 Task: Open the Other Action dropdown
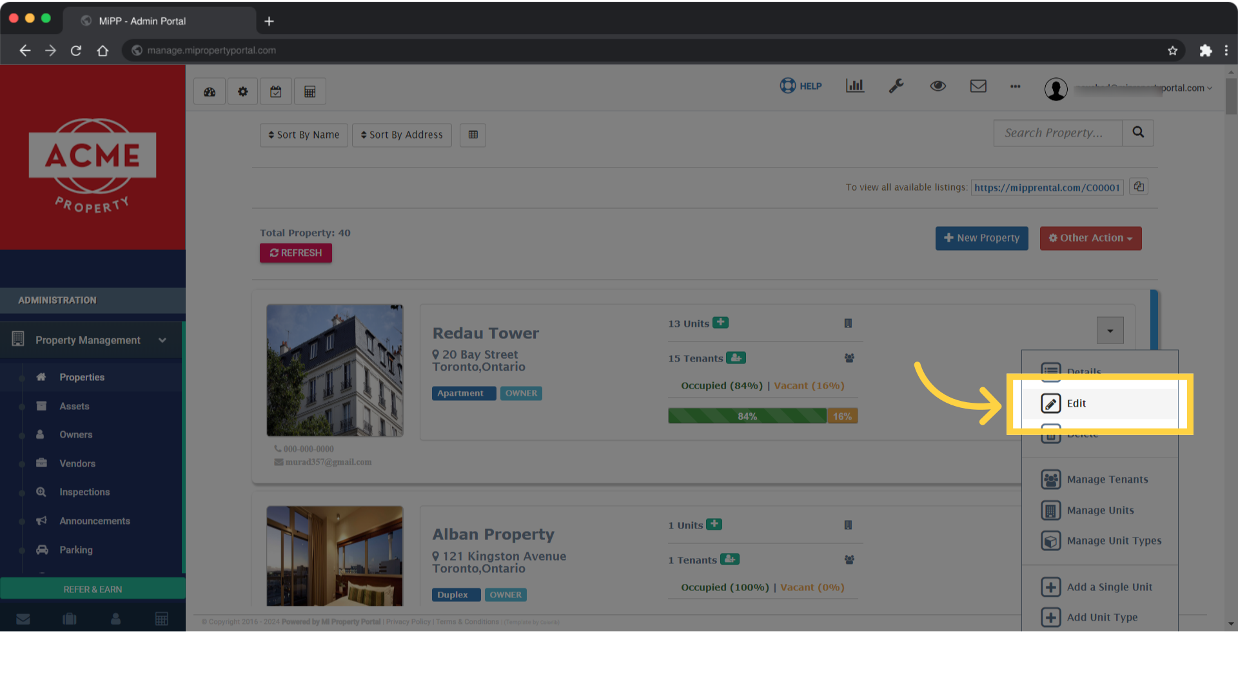tap(1090, 238)
